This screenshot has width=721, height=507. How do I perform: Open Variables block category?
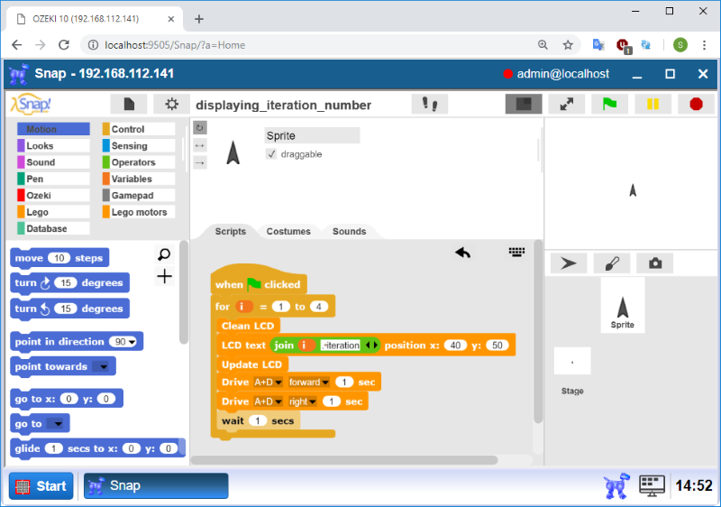click(139, 179)
